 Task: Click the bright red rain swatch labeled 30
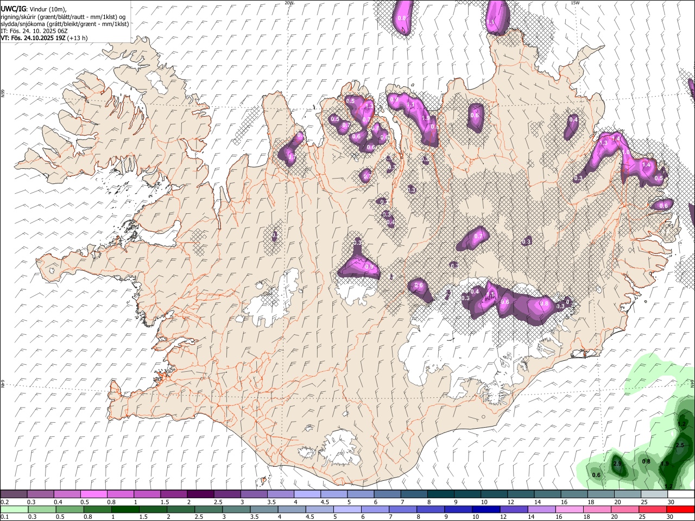click(x=680, y=509)
